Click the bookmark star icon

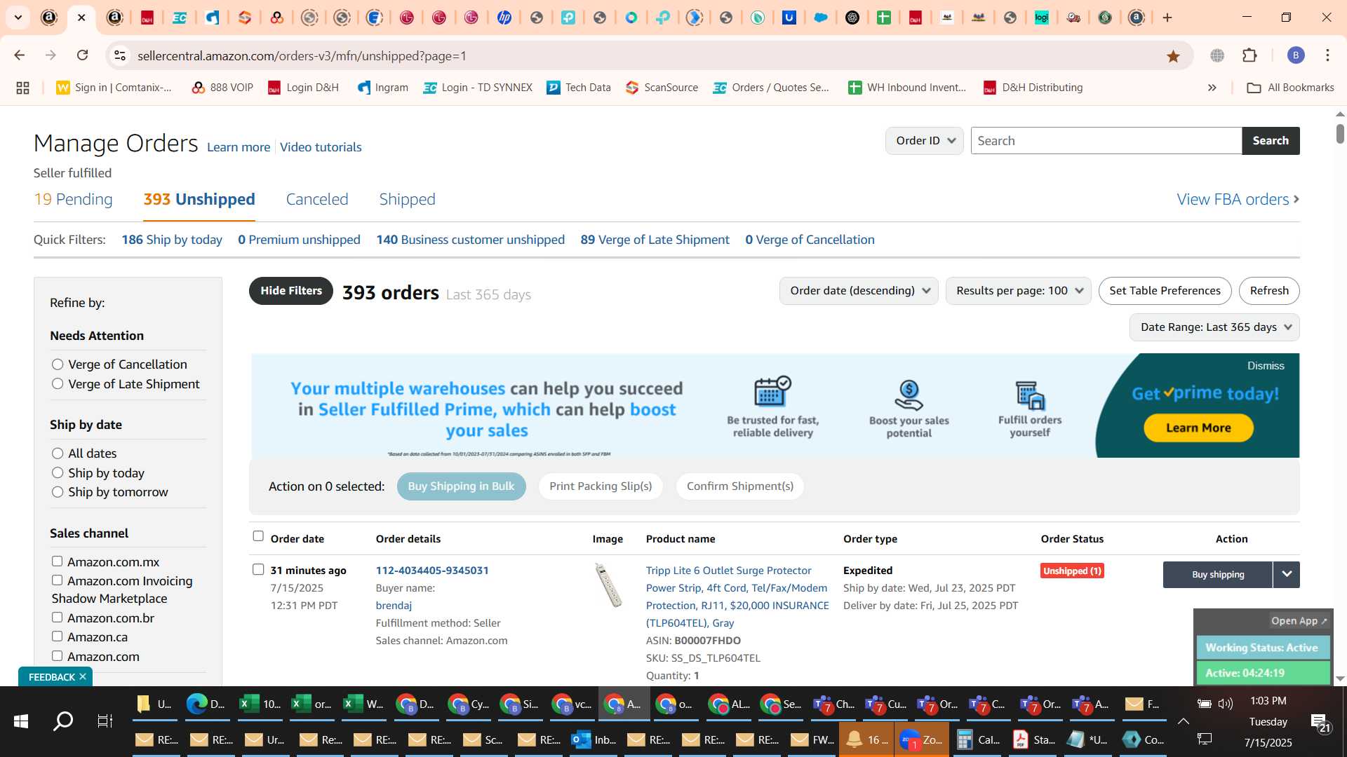coord(1173,56)
